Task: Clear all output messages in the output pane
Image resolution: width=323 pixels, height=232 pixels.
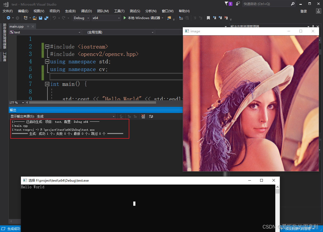Action: tap(143, 116)
